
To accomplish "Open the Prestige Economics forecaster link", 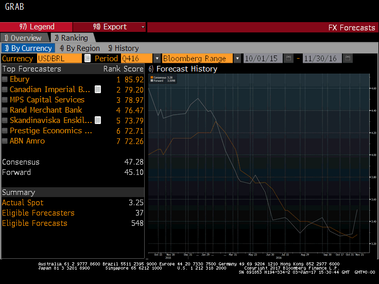I will [x=51, y=130].
